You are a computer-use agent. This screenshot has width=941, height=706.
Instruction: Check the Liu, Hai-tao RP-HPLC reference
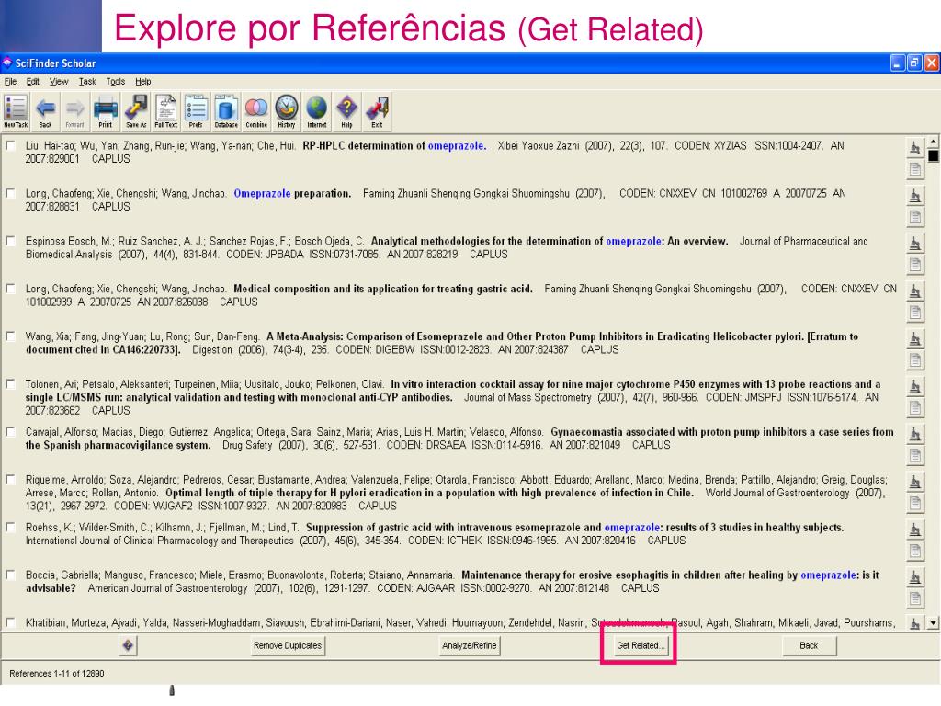click(x=11, y=146)
